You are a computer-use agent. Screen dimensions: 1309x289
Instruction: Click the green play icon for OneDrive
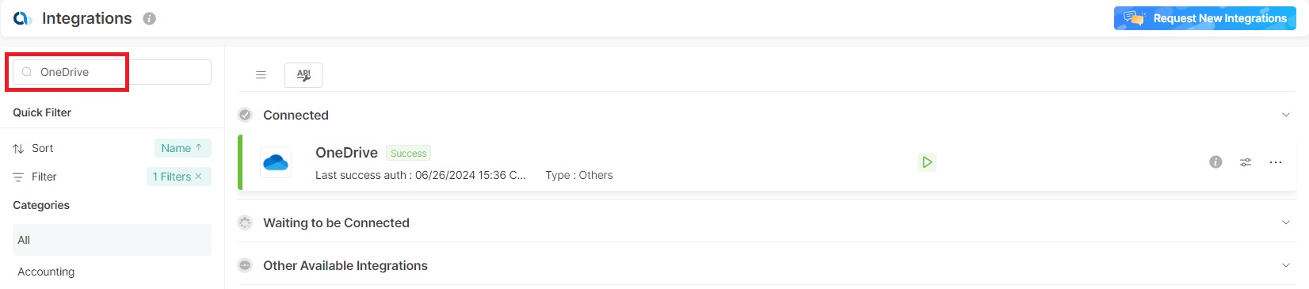pyautogui.click(x=927, y=162)
